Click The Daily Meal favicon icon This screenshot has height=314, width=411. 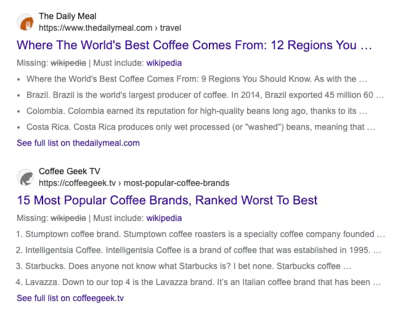25,22
